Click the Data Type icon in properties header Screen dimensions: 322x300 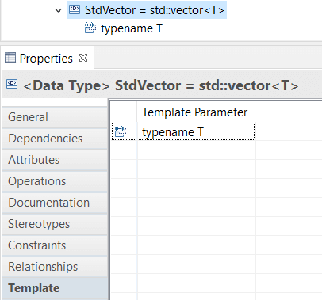pyautogui.click(x=12, y=84)
